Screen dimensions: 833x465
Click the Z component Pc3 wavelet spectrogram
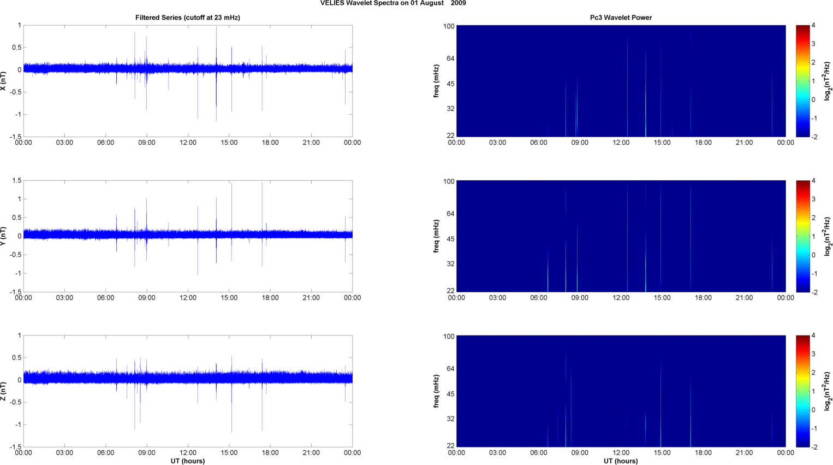(621, 391)
